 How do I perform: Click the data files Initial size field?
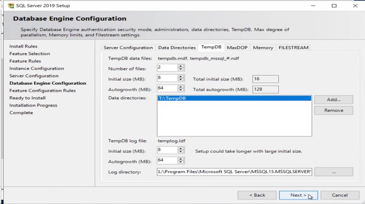[167, 78]
